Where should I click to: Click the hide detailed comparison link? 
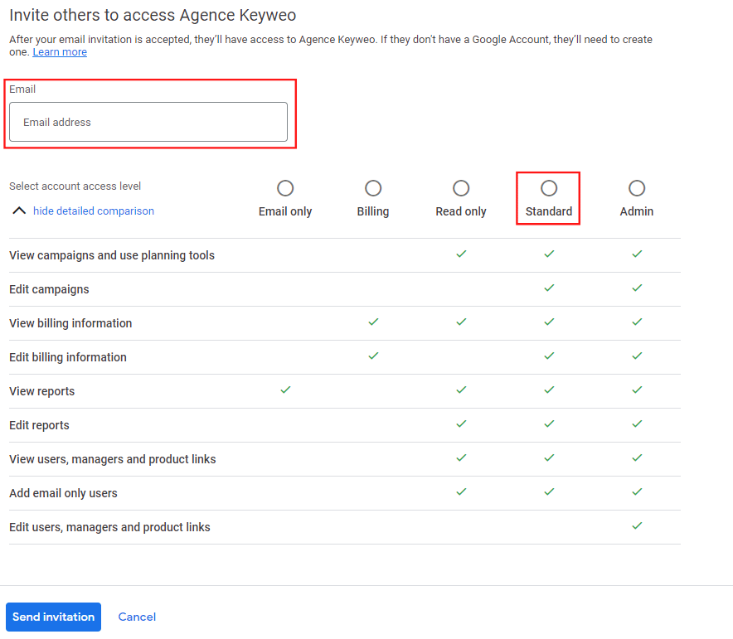click(94, 211)
